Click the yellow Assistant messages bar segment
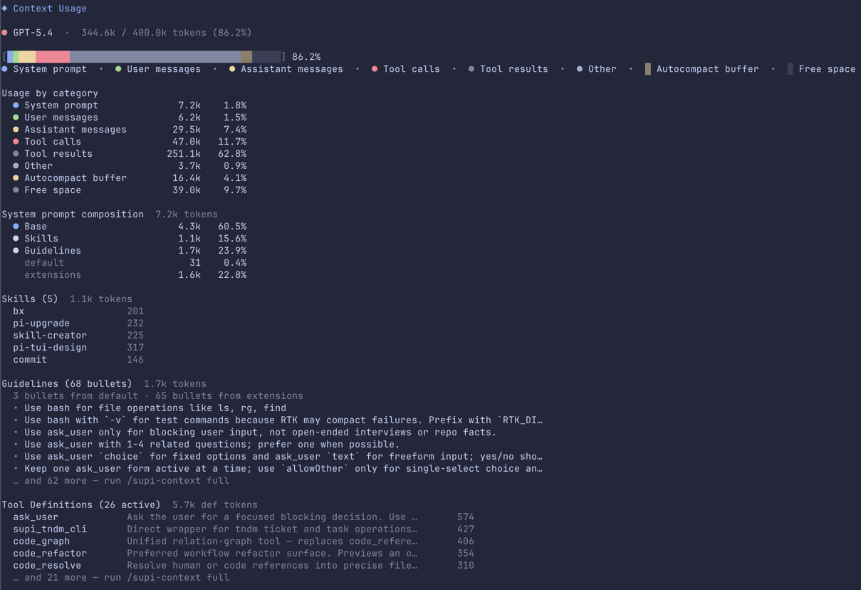The image size is (861, 590). [x=28, y=56]
